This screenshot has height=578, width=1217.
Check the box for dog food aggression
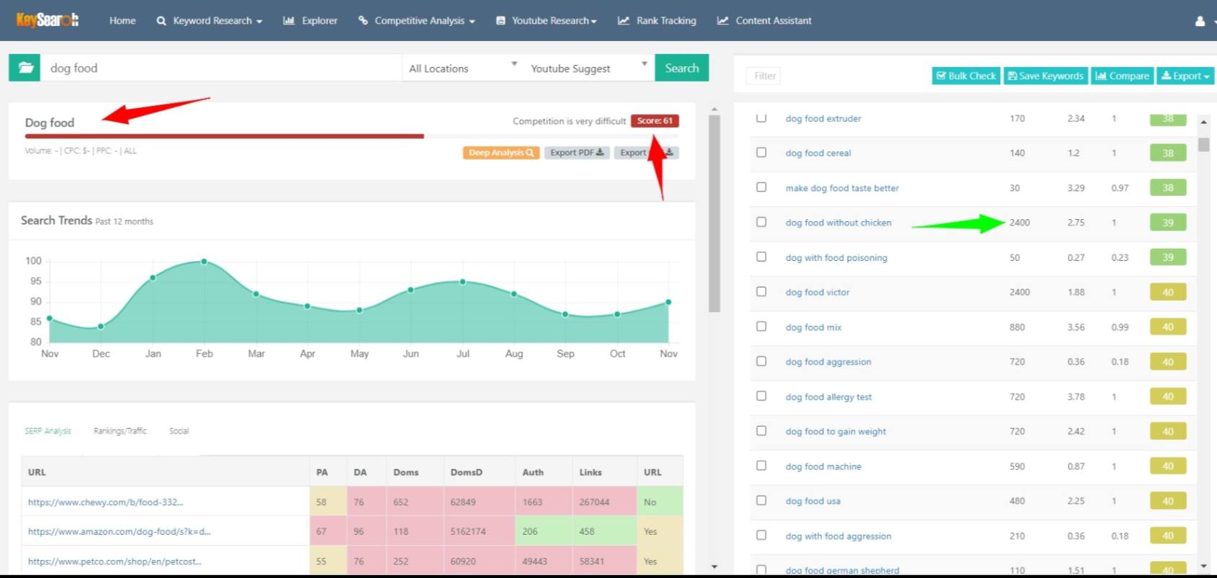tap(761, 361)
